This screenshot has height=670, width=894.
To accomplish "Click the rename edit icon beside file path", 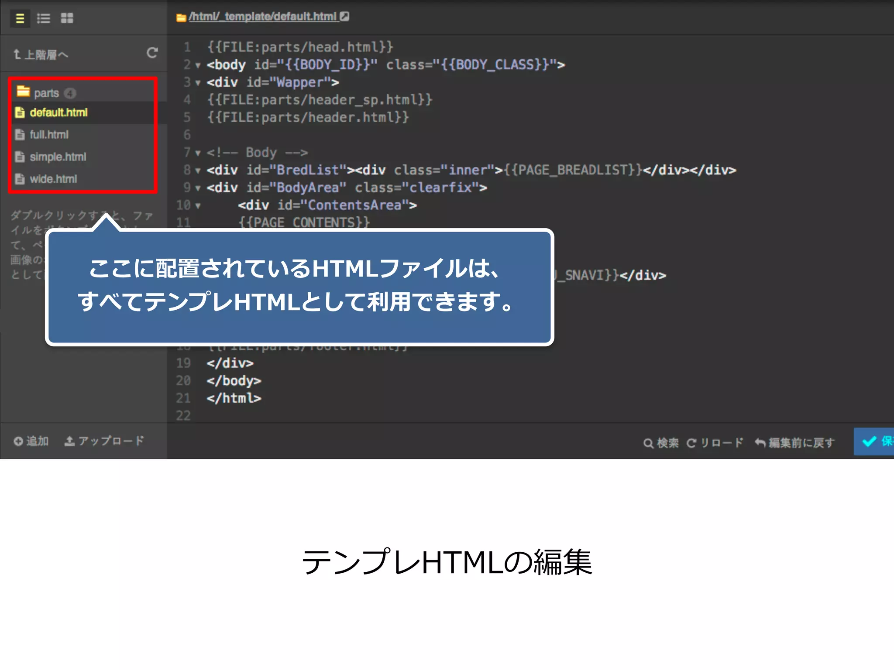I will click(x=344, y=16).
